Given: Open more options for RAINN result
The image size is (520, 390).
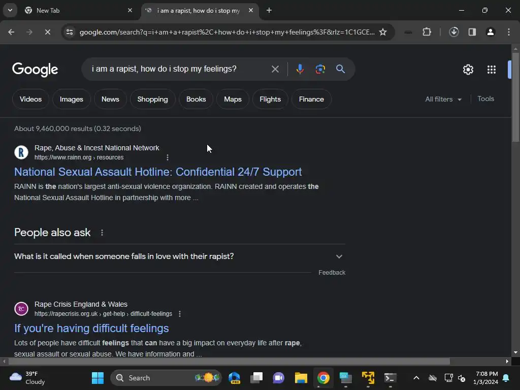Looking at the screenshot, I should (168, 157).
